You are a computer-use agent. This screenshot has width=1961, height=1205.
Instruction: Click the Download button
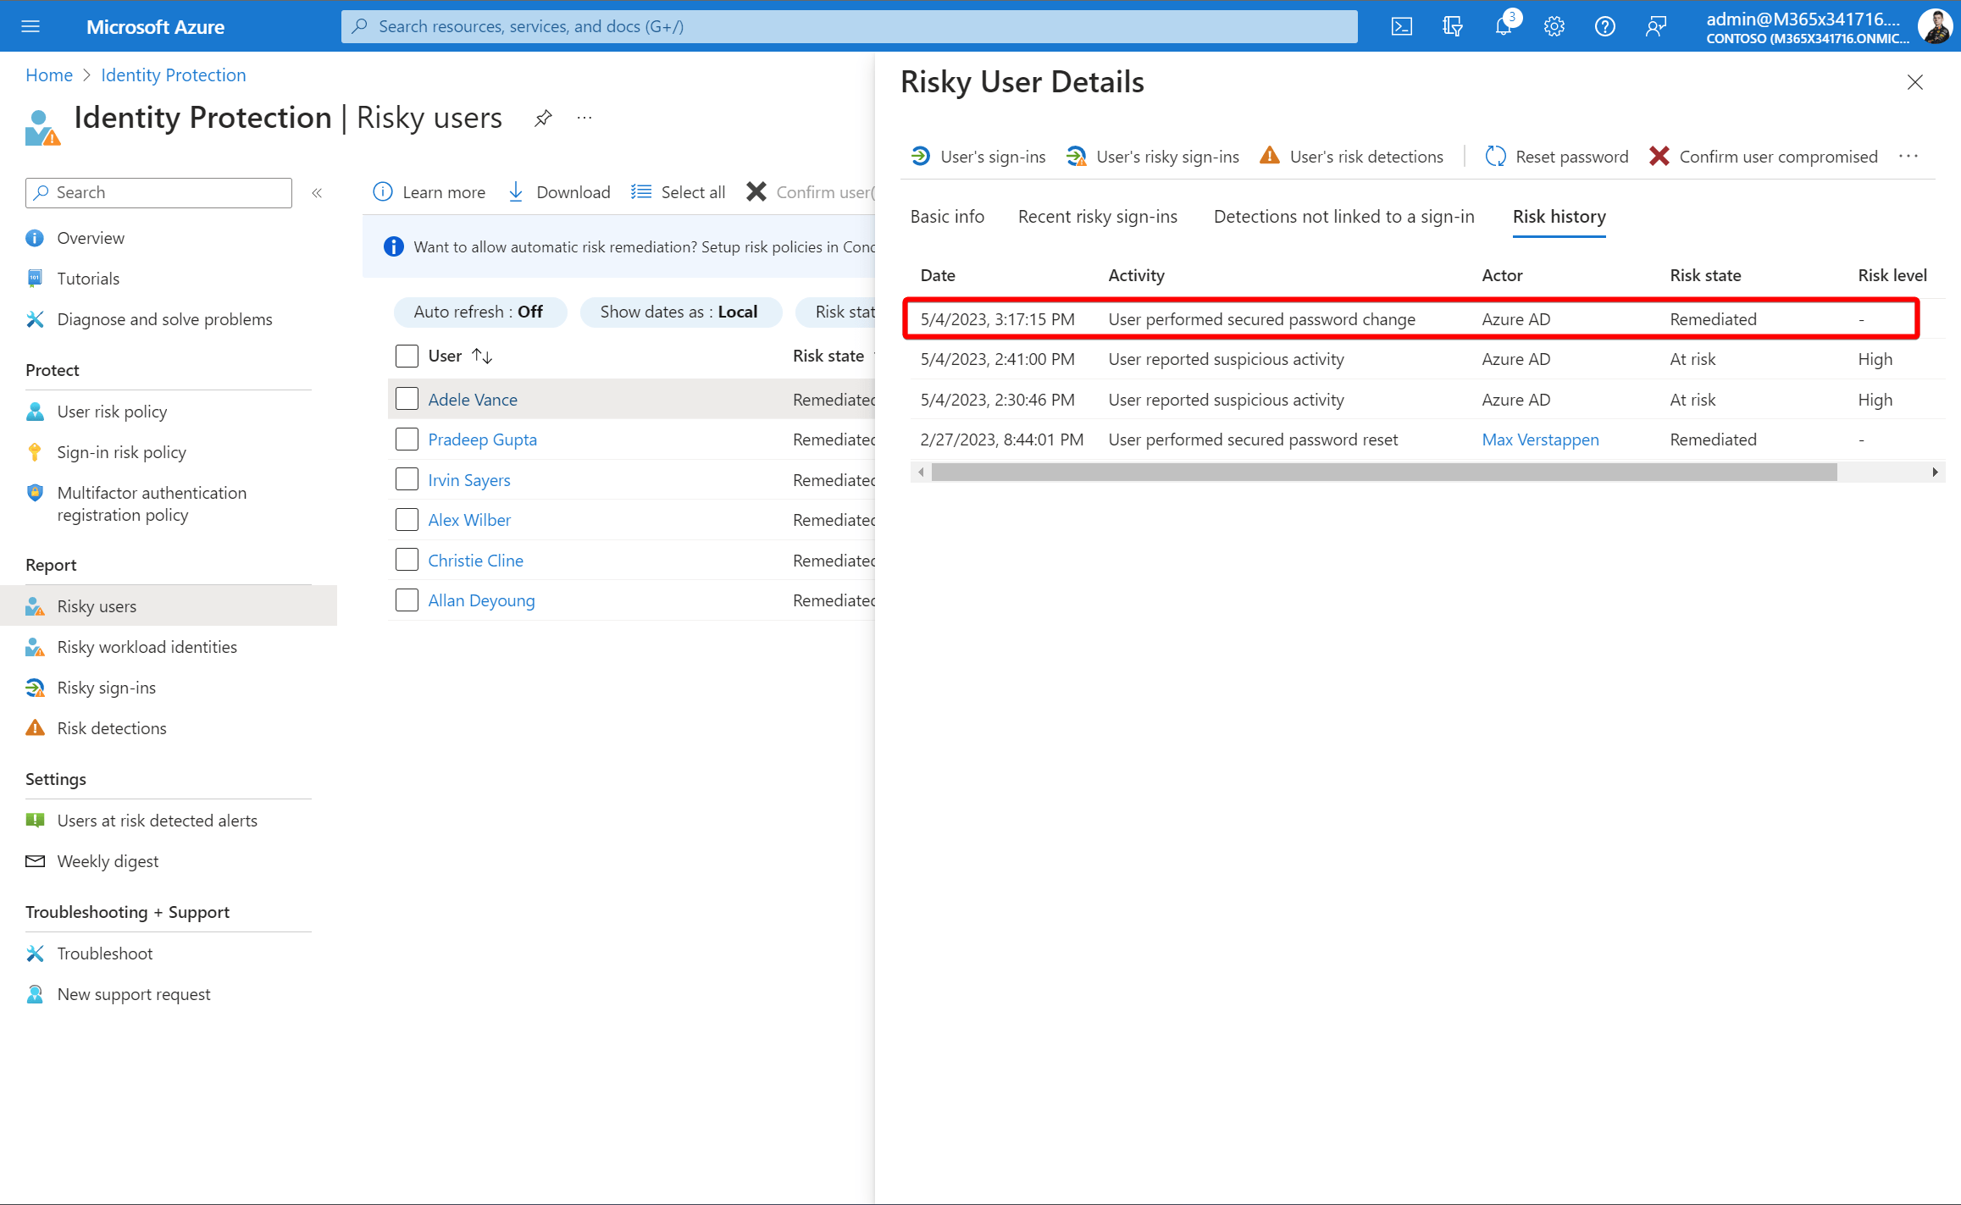(x=559, y=192)
